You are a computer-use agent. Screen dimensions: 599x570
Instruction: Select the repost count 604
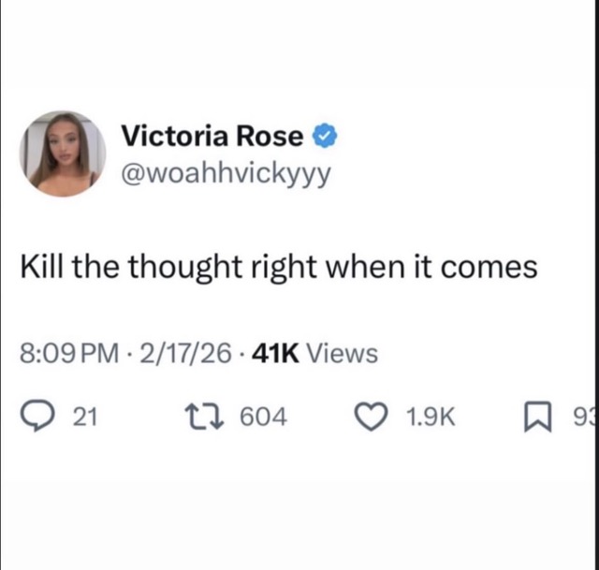(263, 417)
